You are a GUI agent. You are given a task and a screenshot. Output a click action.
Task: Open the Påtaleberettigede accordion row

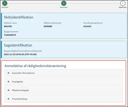[64, 90]
